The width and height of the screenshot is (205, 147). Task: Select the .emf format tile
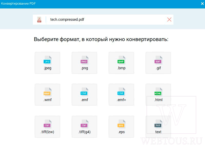coord(84,95)
